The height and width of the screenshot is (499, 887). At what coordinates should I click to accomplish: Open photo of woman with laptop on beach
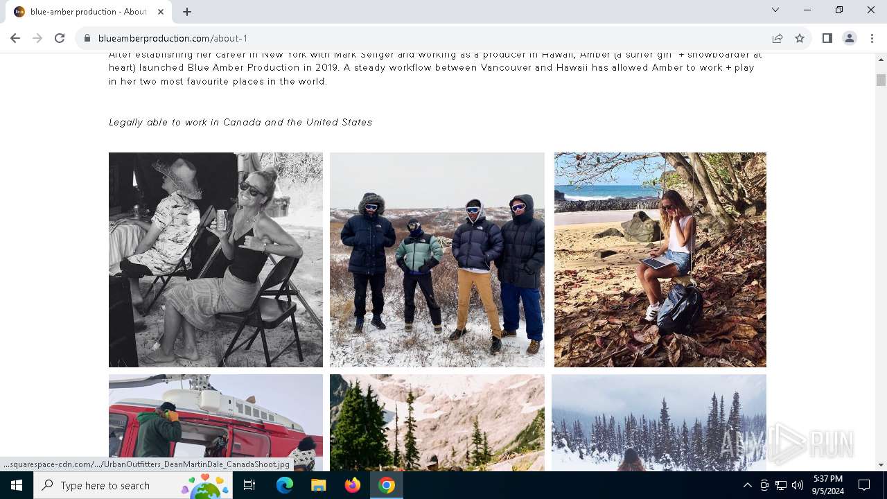pyautogui.click(x=660, y=260)
